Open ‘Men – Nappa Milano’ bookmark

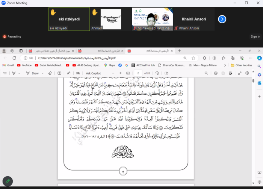coord(203,65)
